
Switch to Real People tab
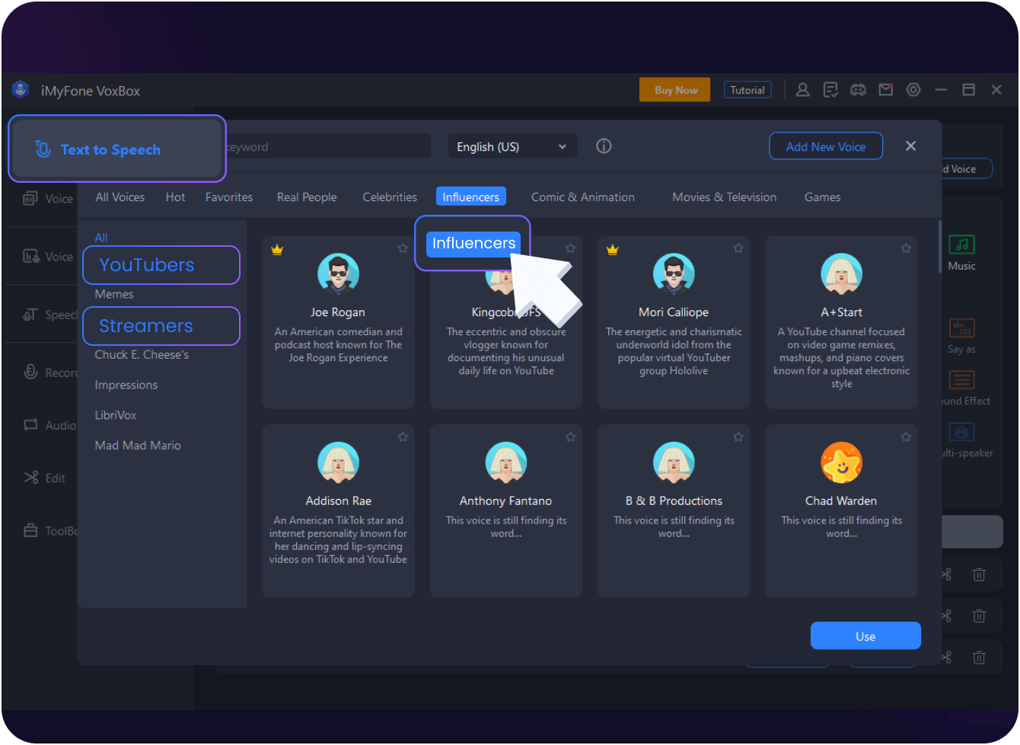[307, 197]
